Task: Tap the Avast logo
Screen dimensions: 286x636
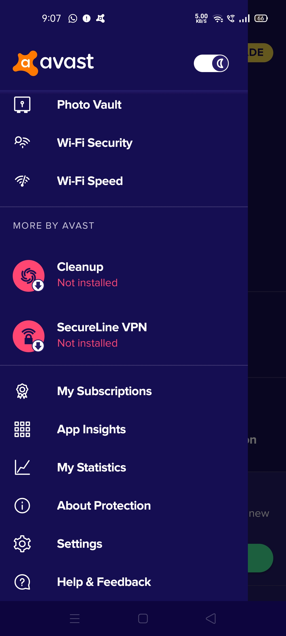Action: tap(53, 63)
